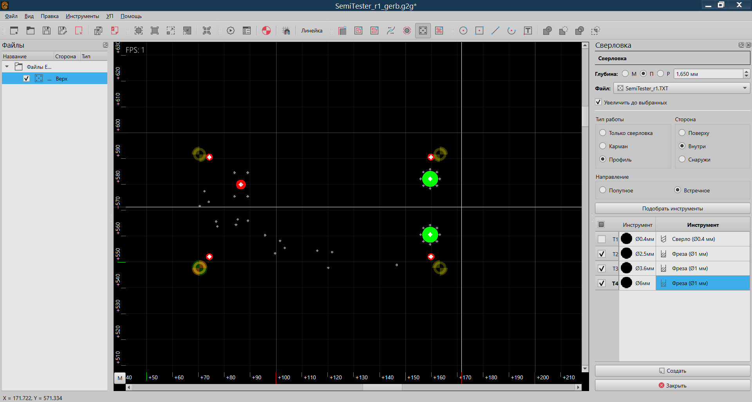Click the draw arc tool icon
Image resolution: width=752 pixels, height=402 pixels.
(512, 31)
